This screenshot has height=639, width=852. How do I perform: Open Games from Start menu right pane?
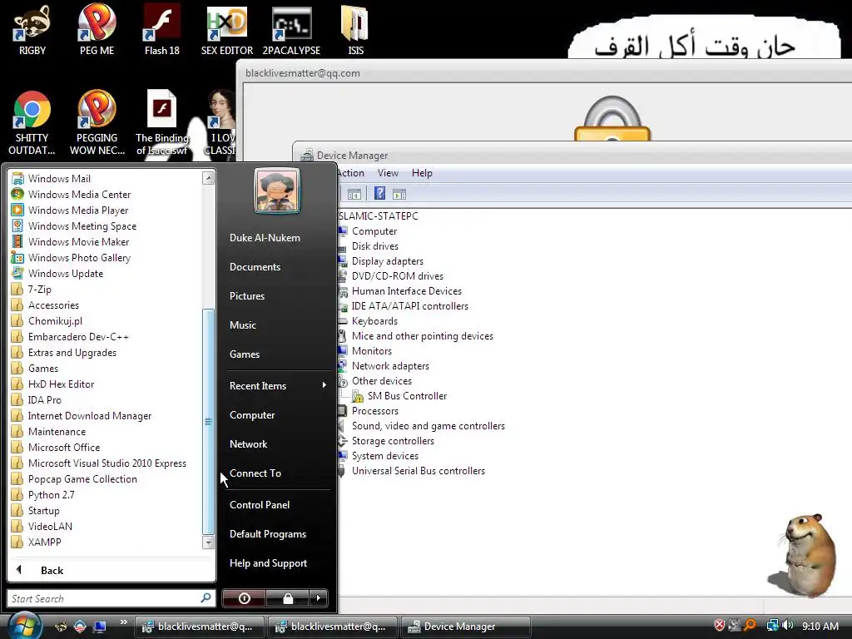[245, 354]
